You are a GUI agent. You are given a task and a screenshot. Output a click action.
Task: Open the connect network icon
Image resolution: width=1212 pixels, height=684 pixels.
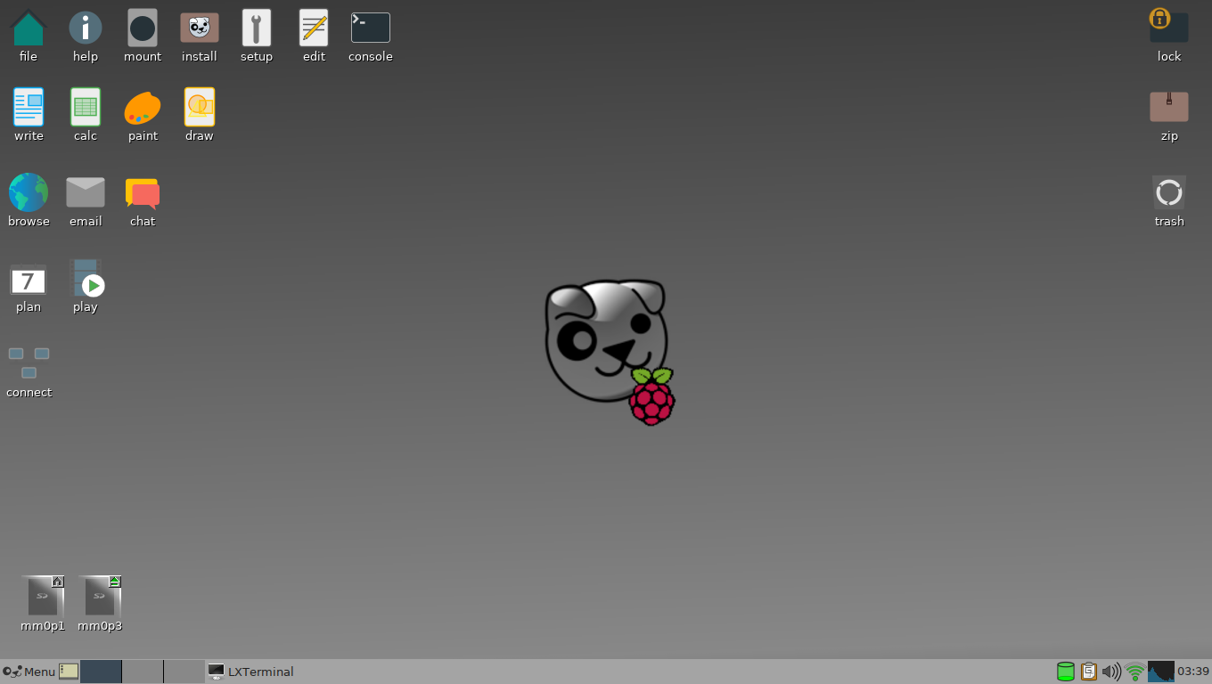[x=29, y=363]
